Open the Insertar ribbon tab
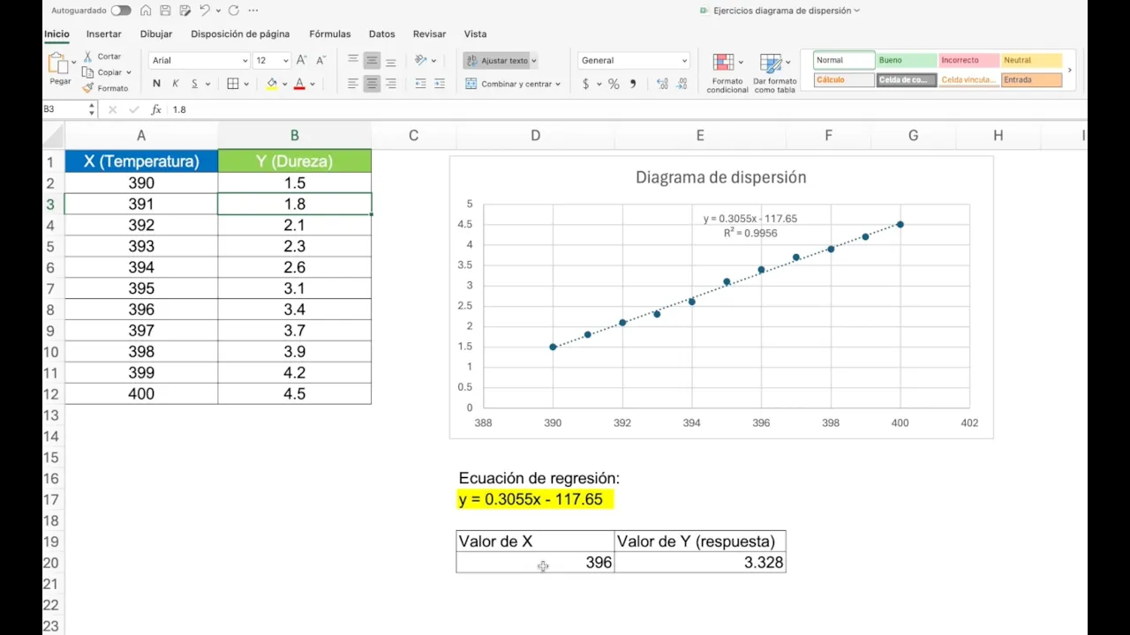 tap(104, 34)
